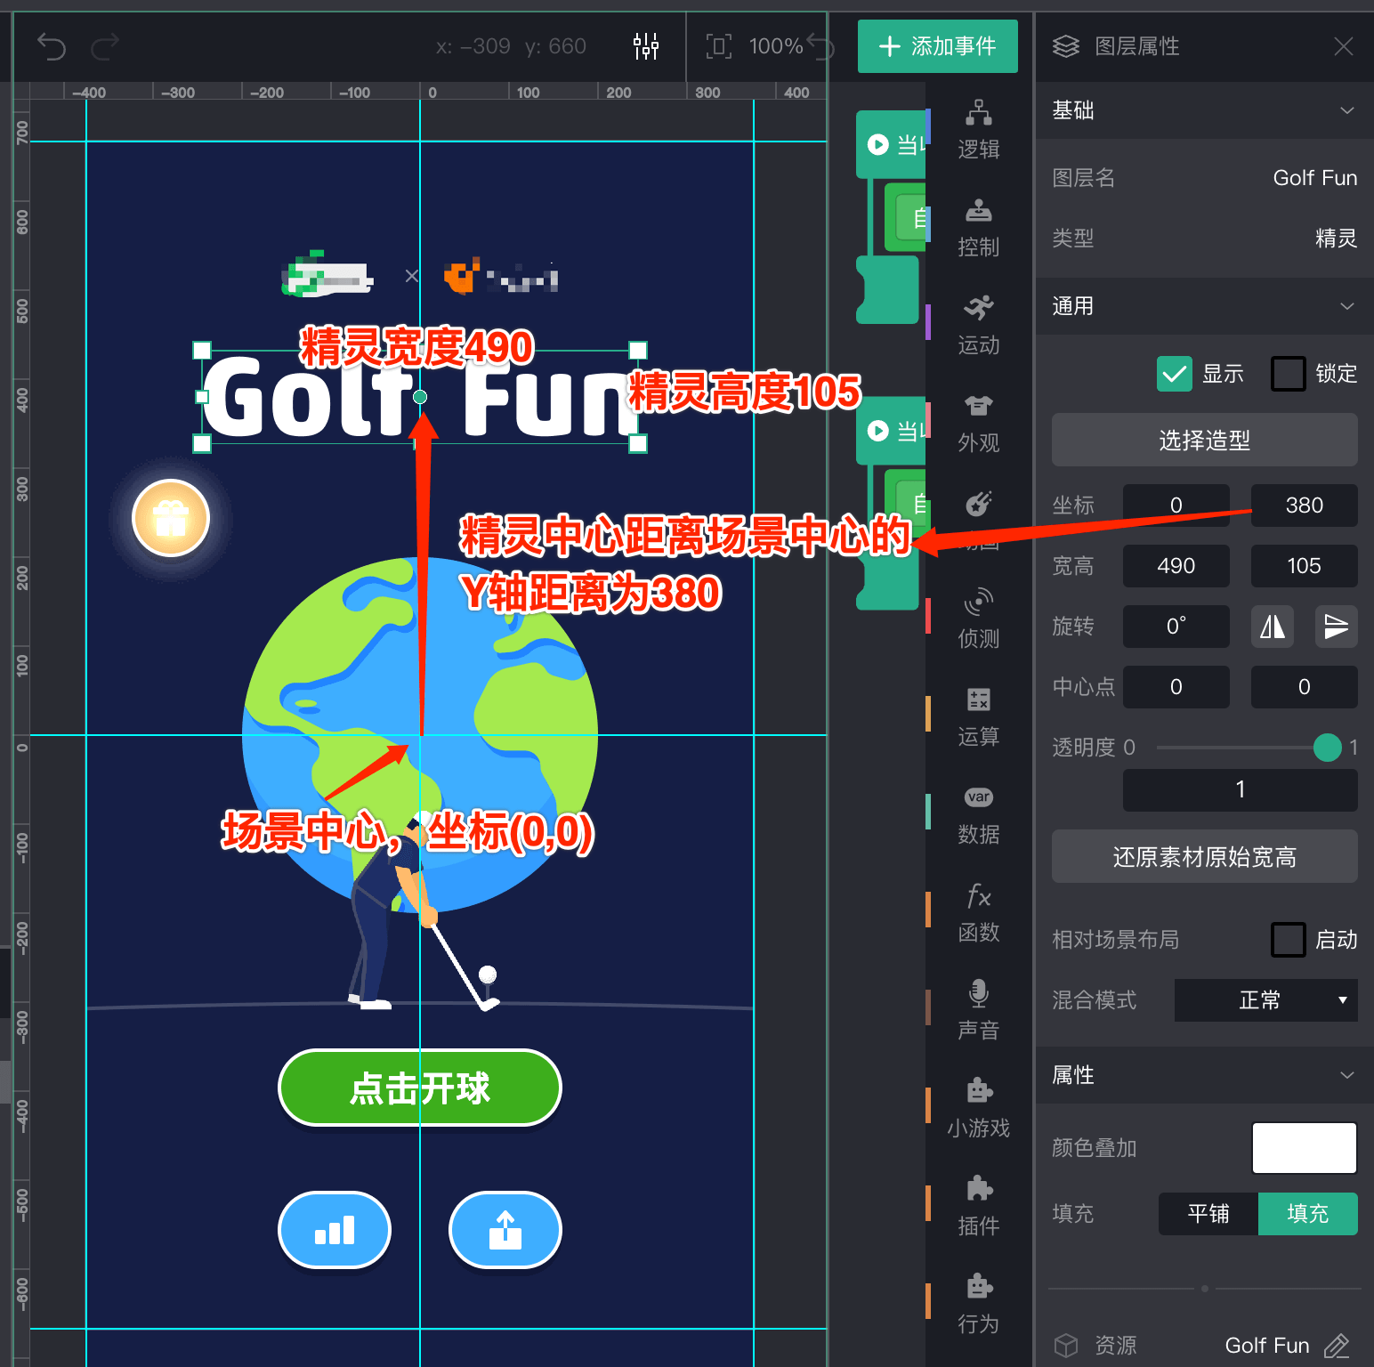Flip sprite horizontally with mirror icon
The height and width of the screenshot is (1367, 1374).
click(1273, 627)
